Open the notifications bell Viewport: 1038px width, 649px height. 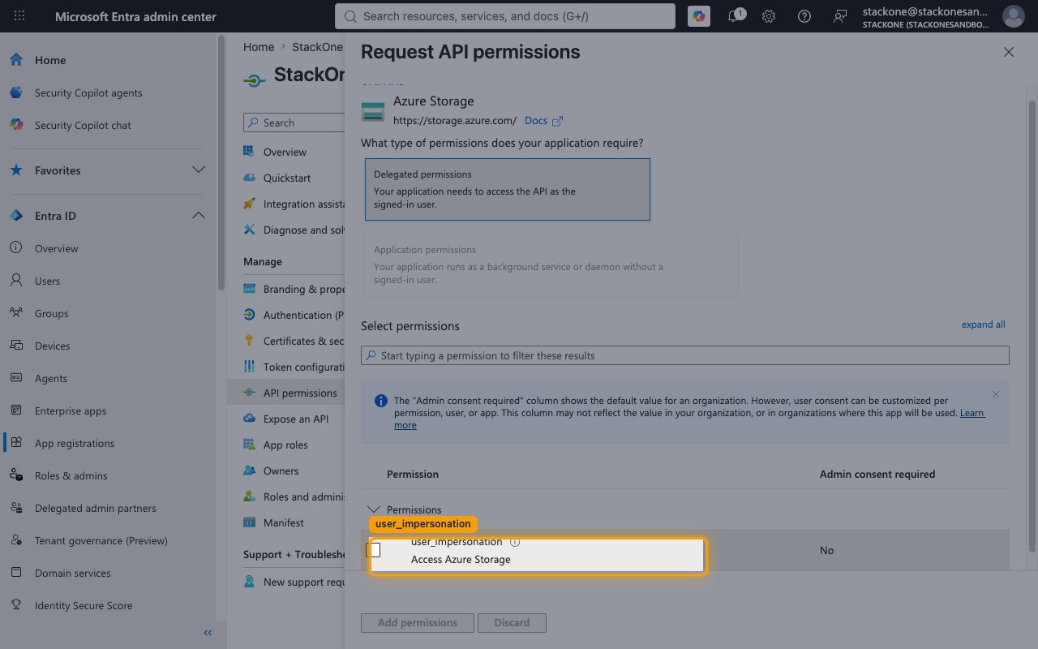734,16
